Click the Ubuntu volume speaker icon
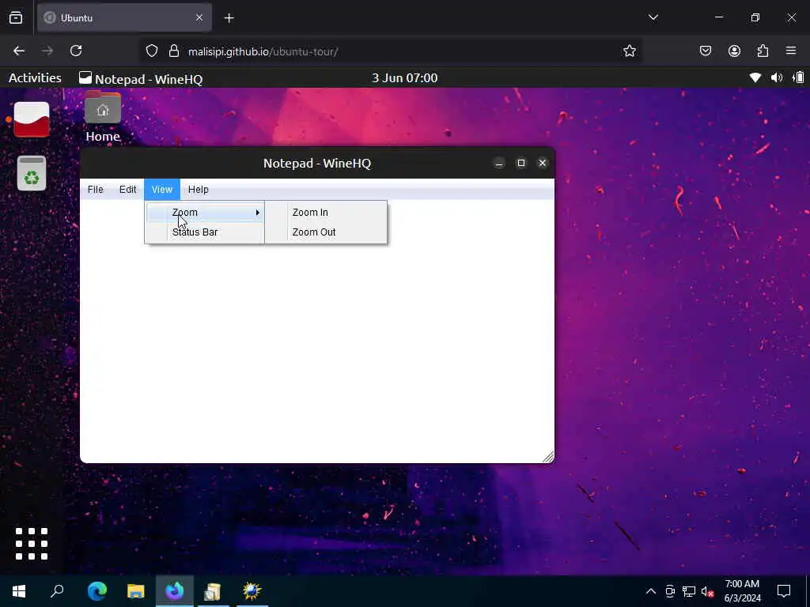The image size is (810, 607). (x=777, y=78)
